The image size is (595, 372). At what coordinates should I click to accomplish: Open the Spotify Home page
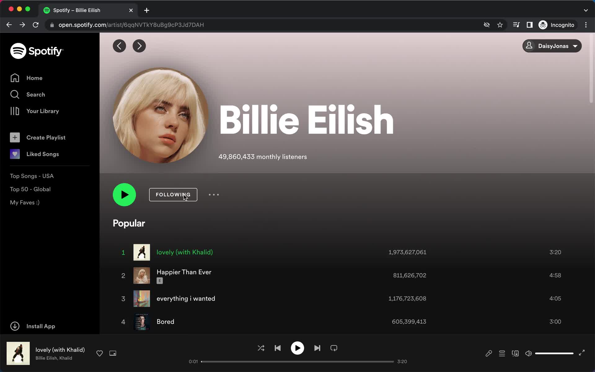[x=34, y=77]
